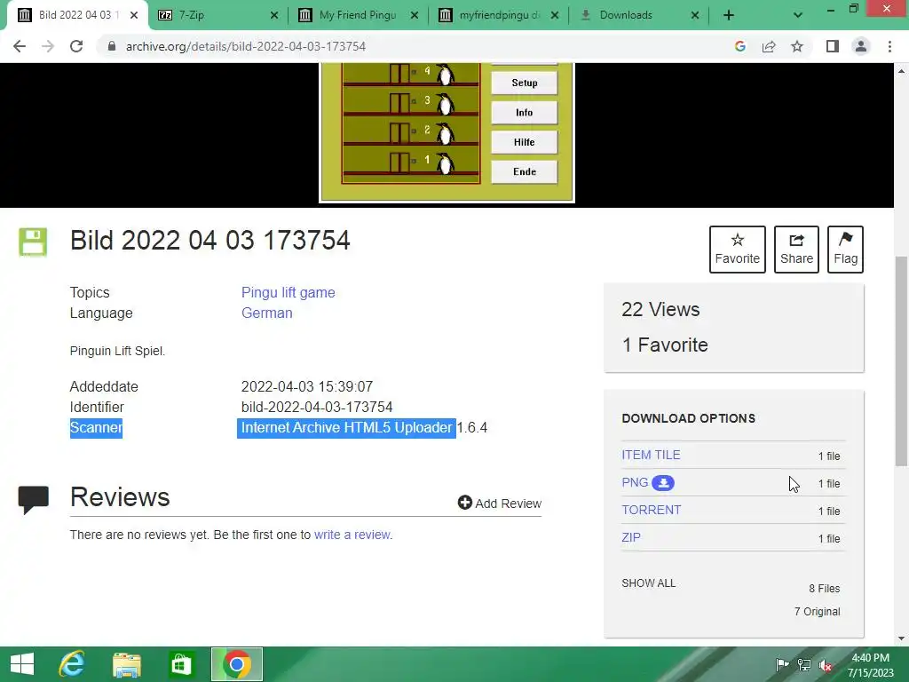Open Chrome three-dot menu
The height and width of the screenshot is (682, 909).
click(x=889, y=46)
